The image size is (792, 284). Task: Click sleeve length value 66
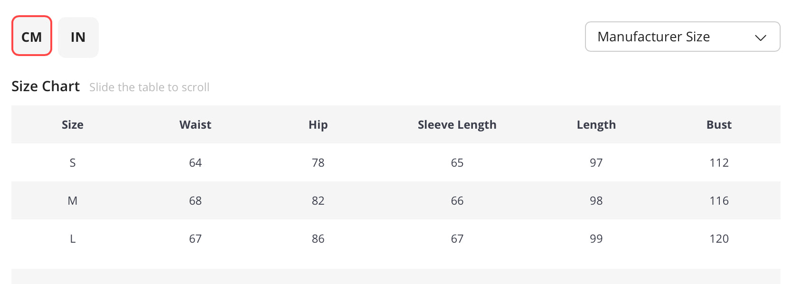coord(457,200)
